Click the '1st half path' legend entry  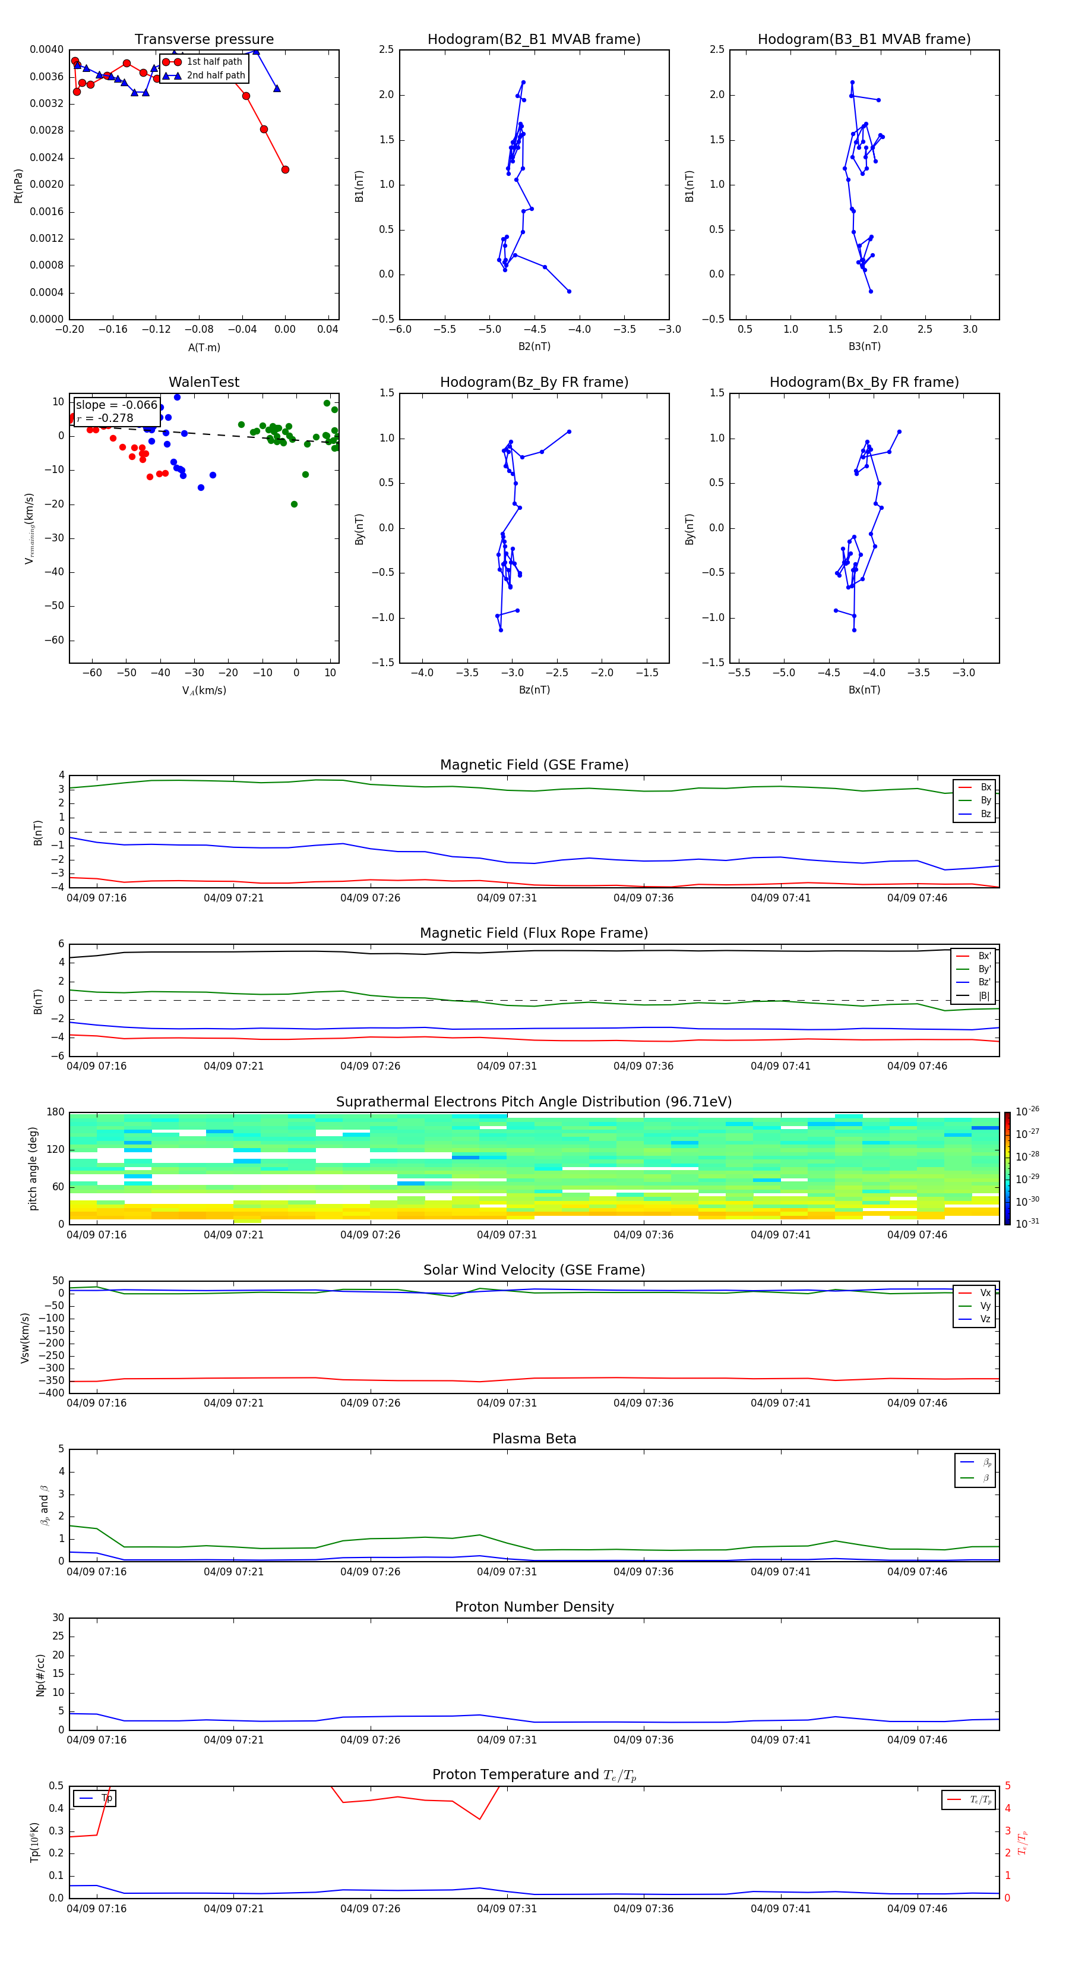[x=203, y=62]
